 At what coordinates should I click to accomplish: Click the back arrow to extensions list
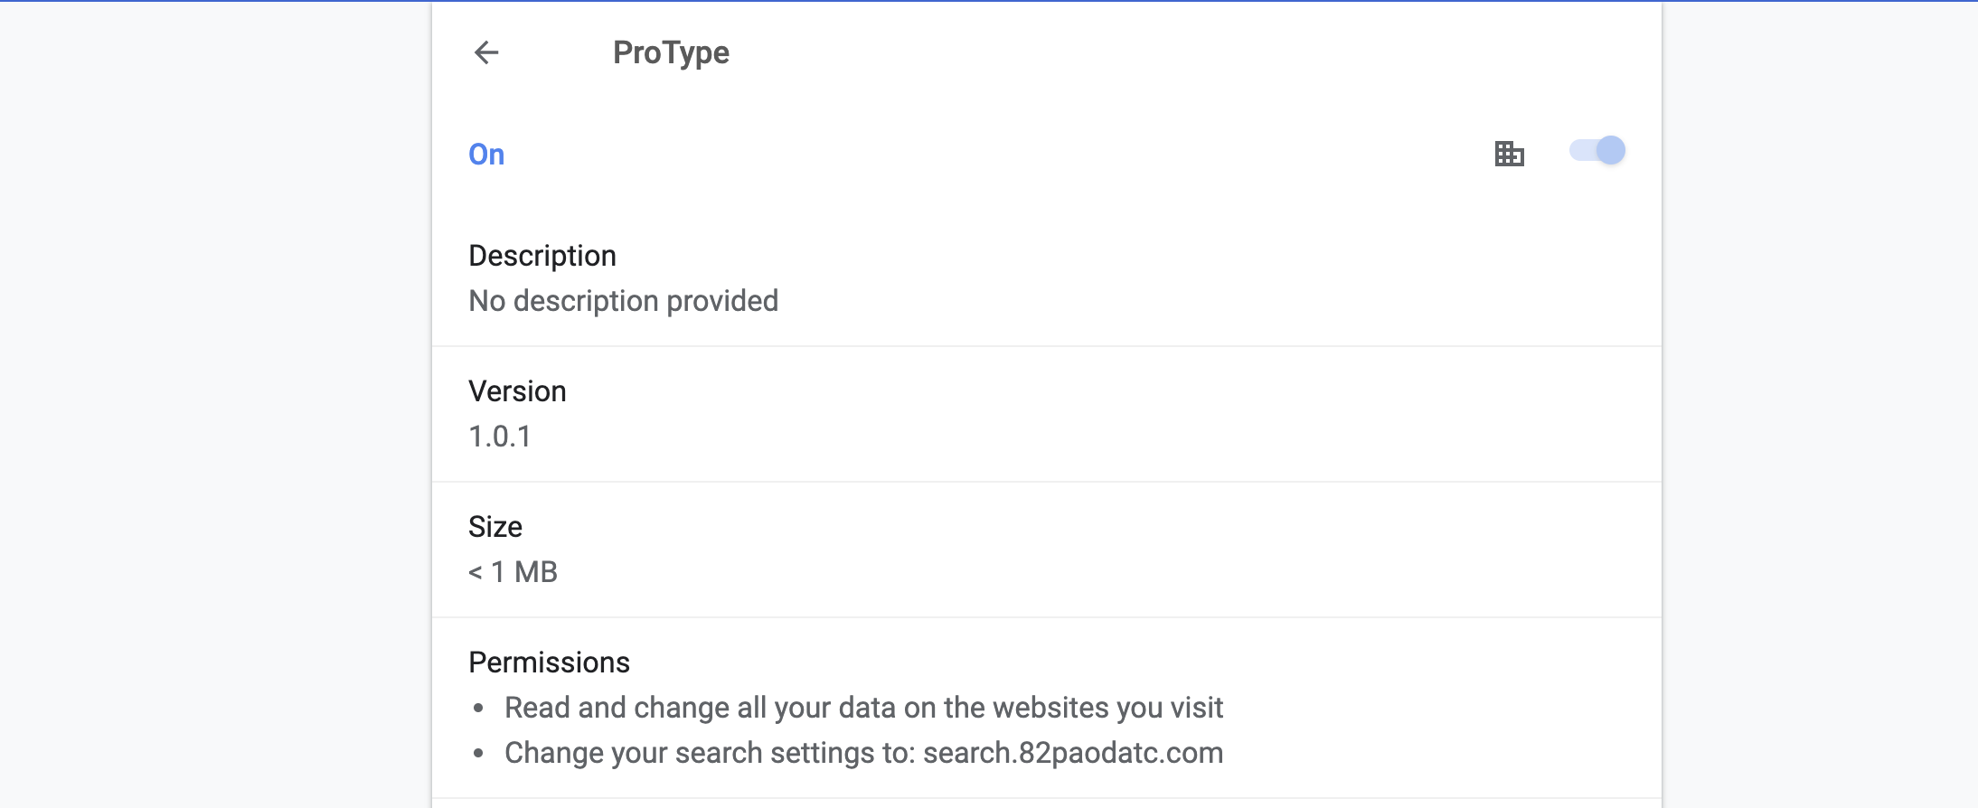pos(486,52)
